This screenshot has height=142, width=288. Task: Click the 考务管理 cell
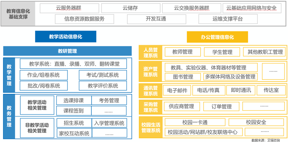point(109,100)
